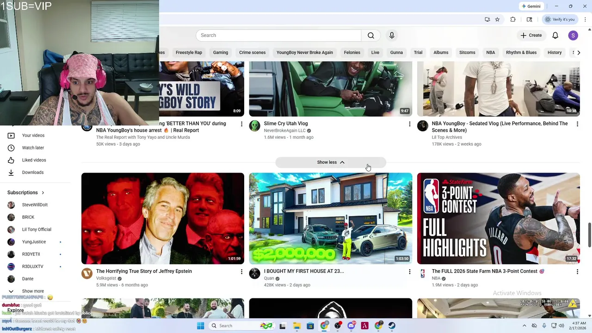592x333 pixels.
Task: Expand subscriptions list with Show more
Action: [x=33, y=291]
